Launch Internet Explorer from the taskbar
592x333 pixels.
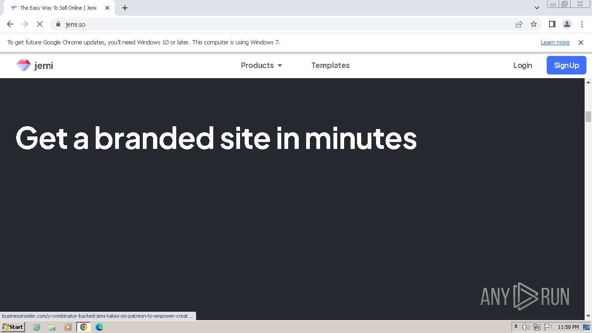(x=37, y=327)
